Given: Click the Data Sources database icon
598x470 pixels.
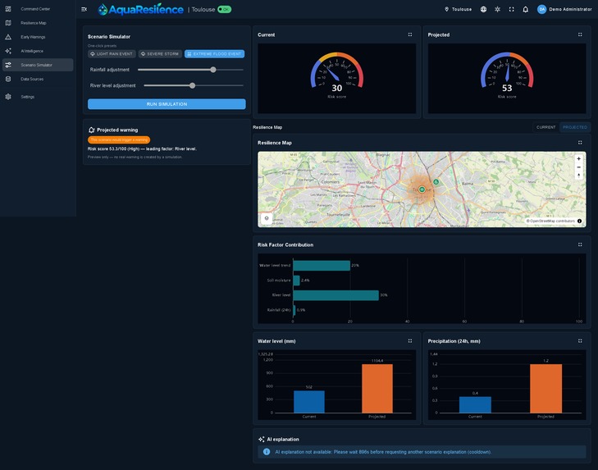Looking at the screenshot, I should coord(8,79).
